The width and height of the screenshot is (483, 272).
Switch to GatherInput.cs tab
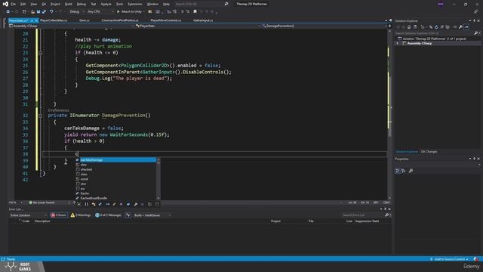(x=203, y=20)
